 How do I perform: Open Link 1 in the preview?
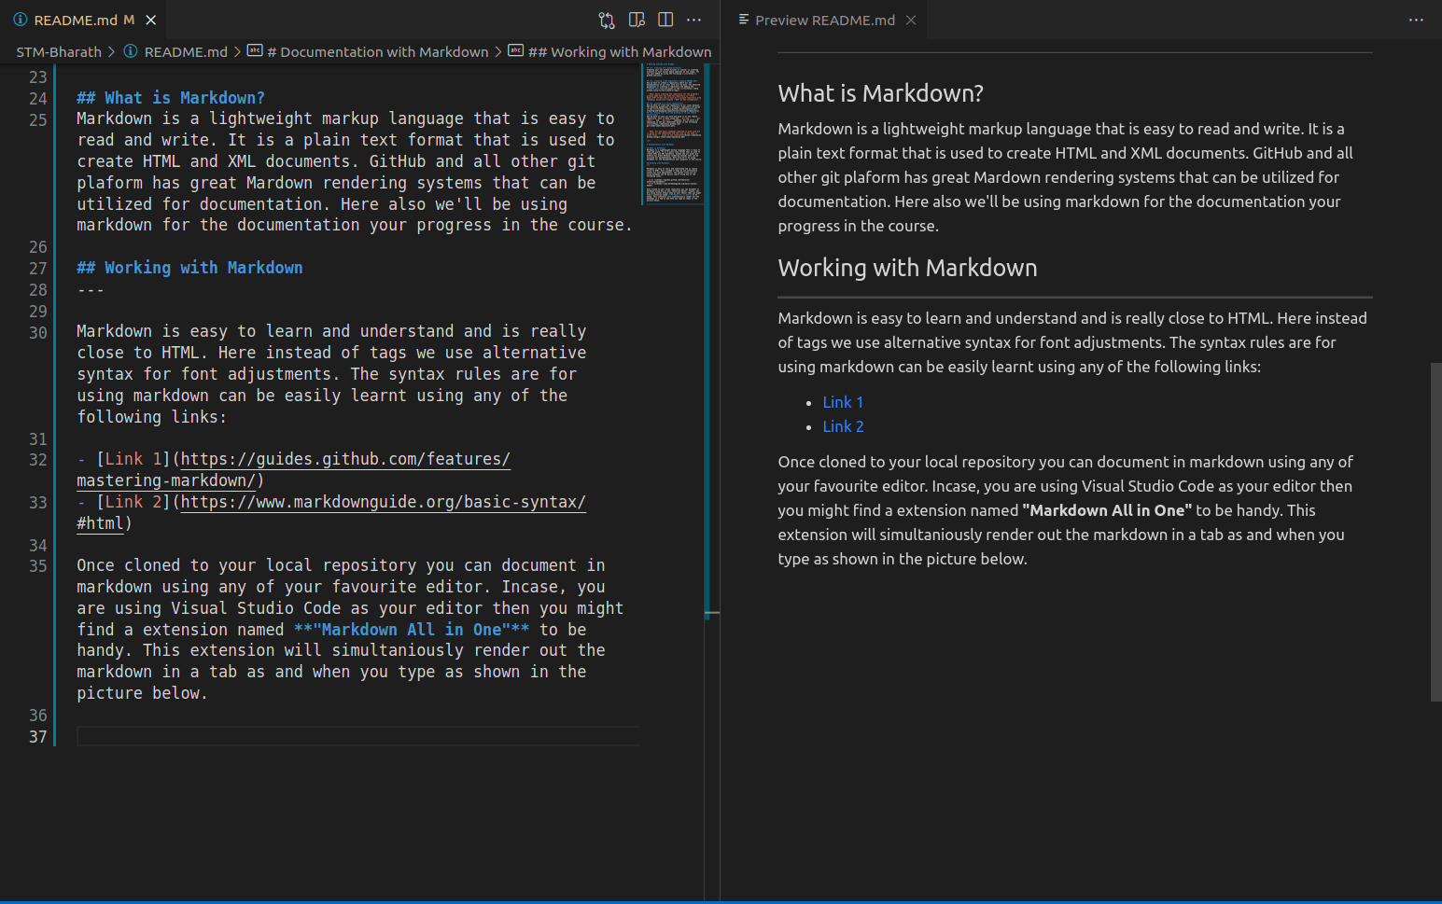click(x=843, y=402)
